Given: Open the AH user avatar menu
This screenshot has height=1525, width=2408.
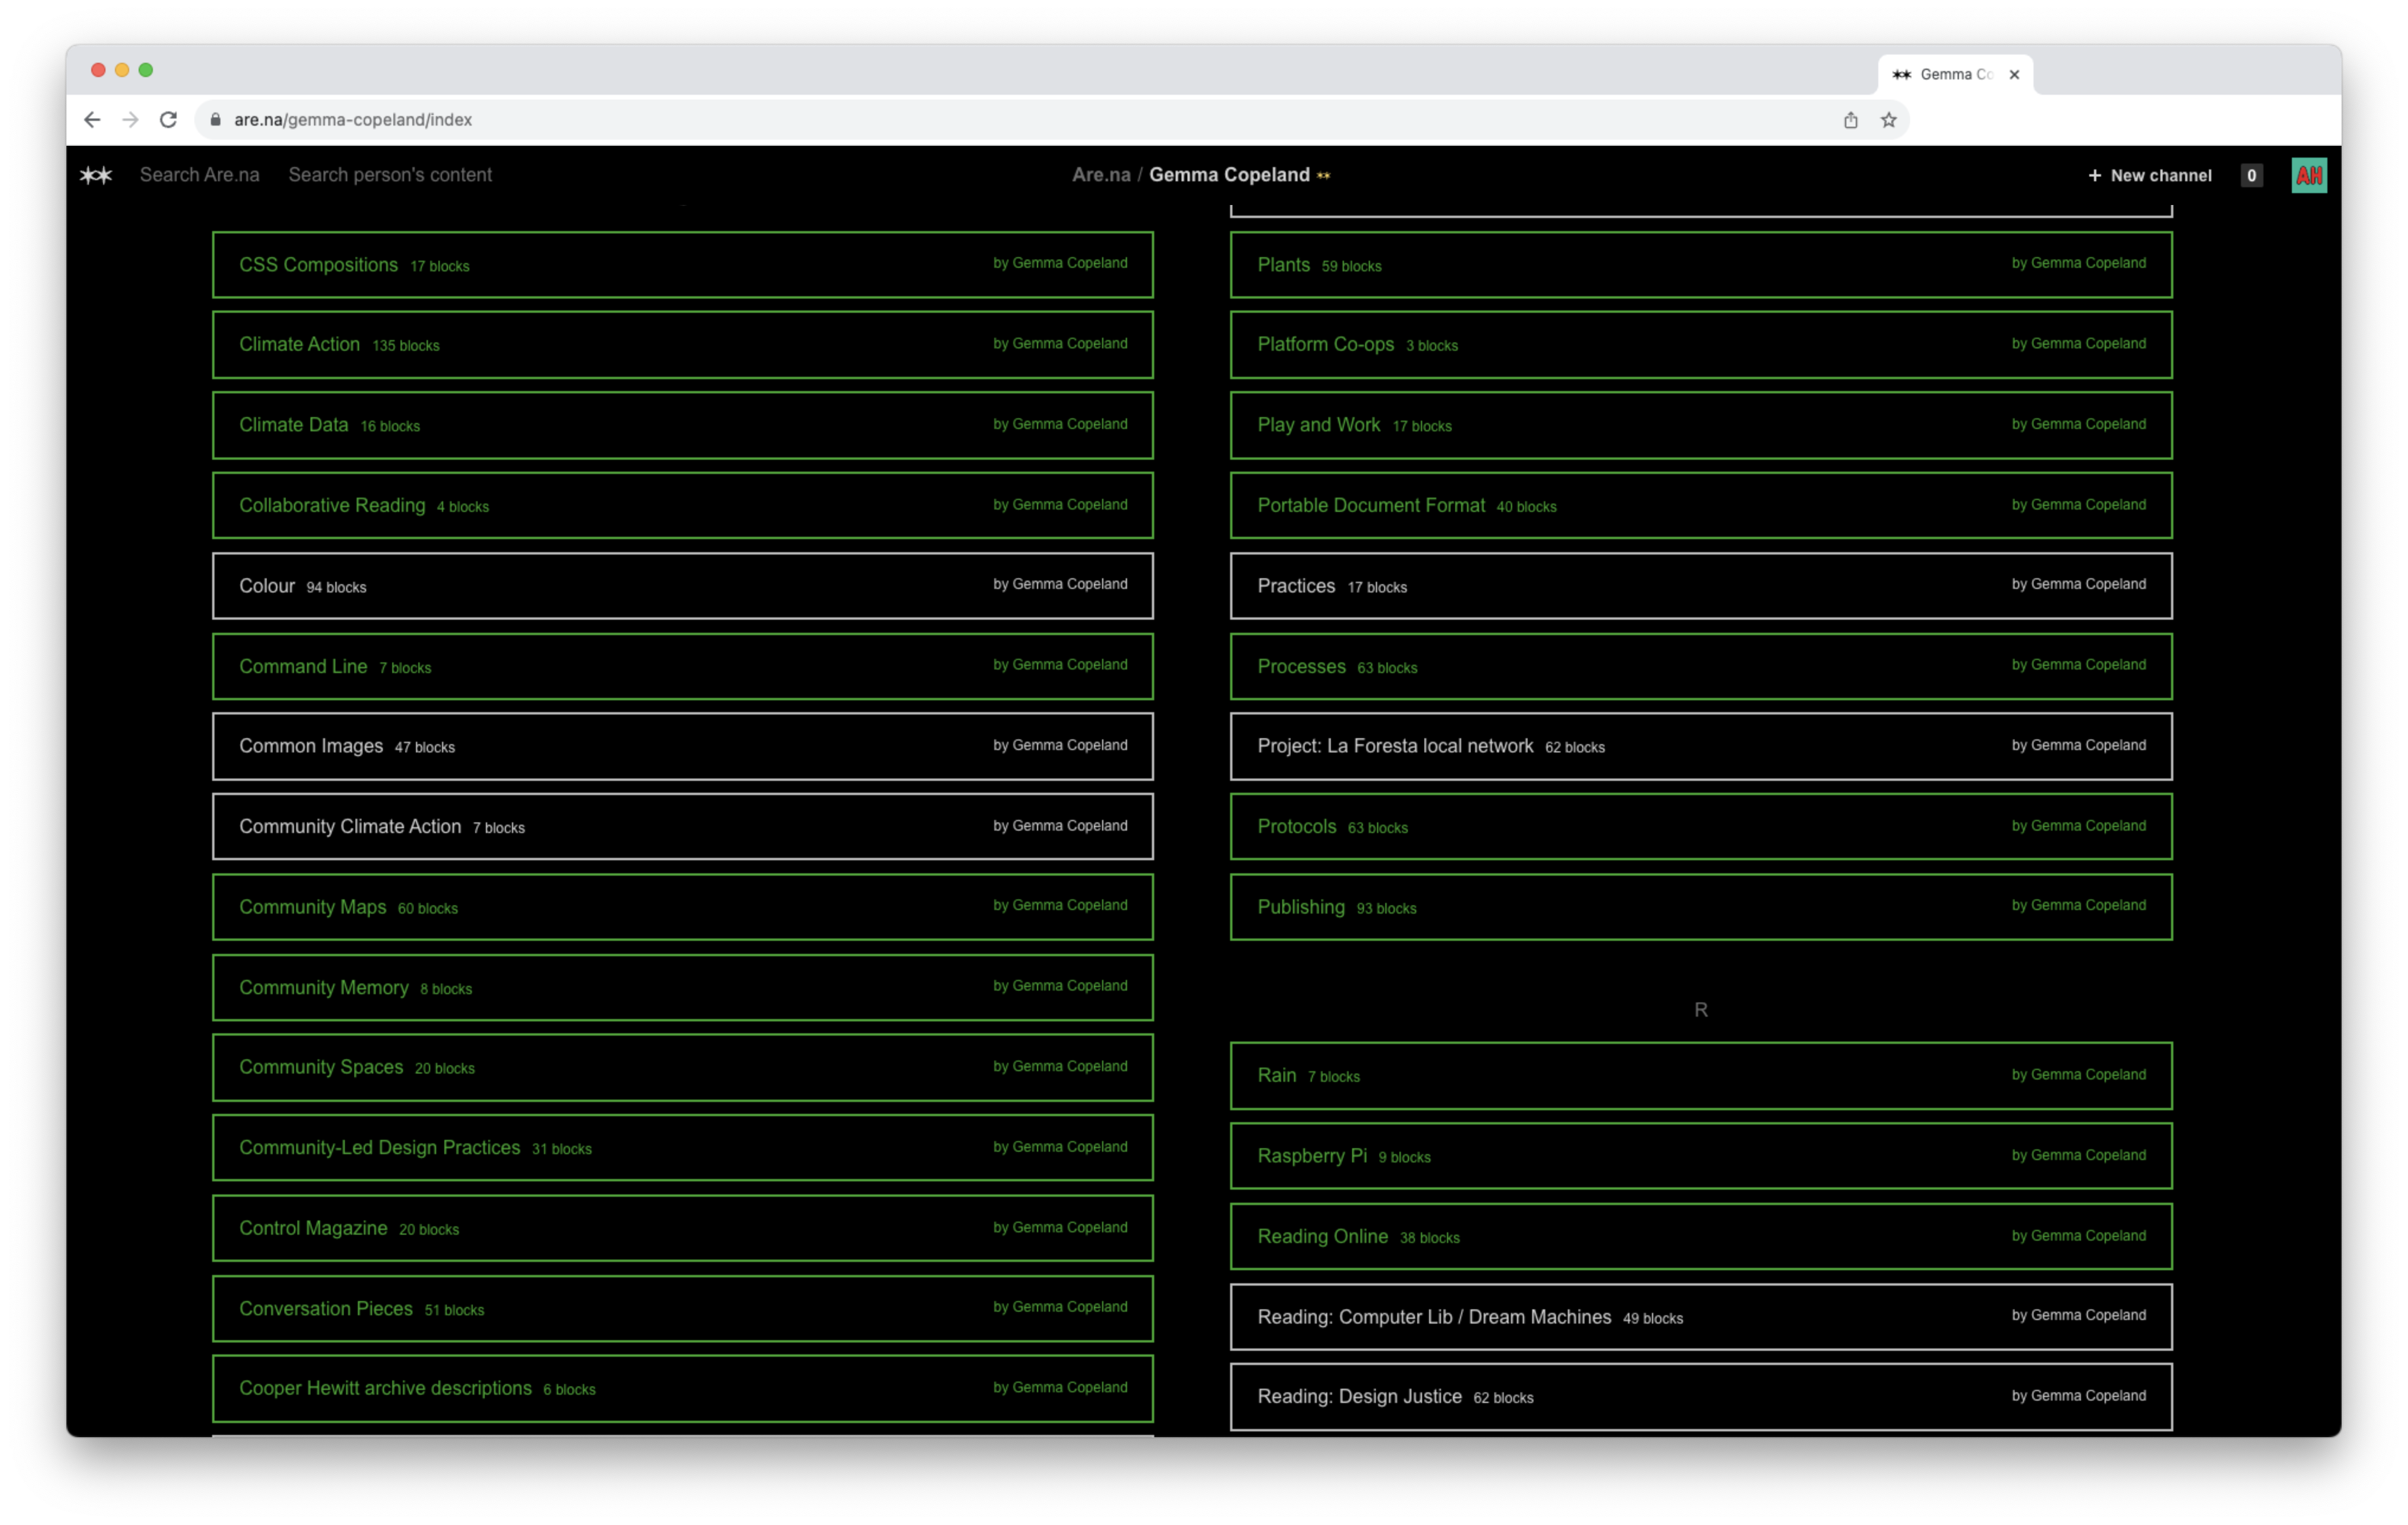Looking at the screenshot, I should [x=2308, y=175].
